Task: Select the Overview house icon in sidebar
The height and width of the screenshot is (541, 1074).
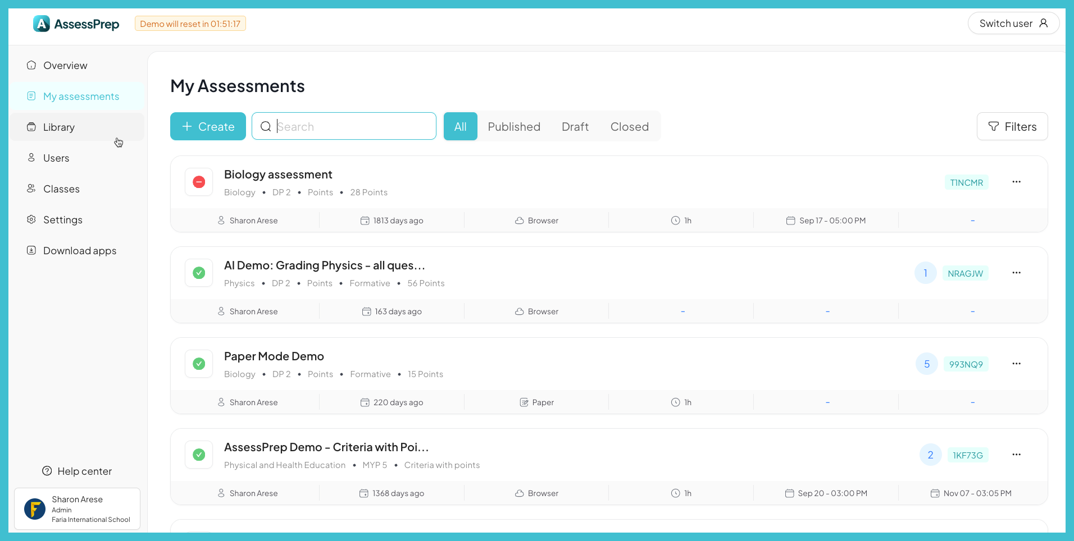Action: (31, 65)
